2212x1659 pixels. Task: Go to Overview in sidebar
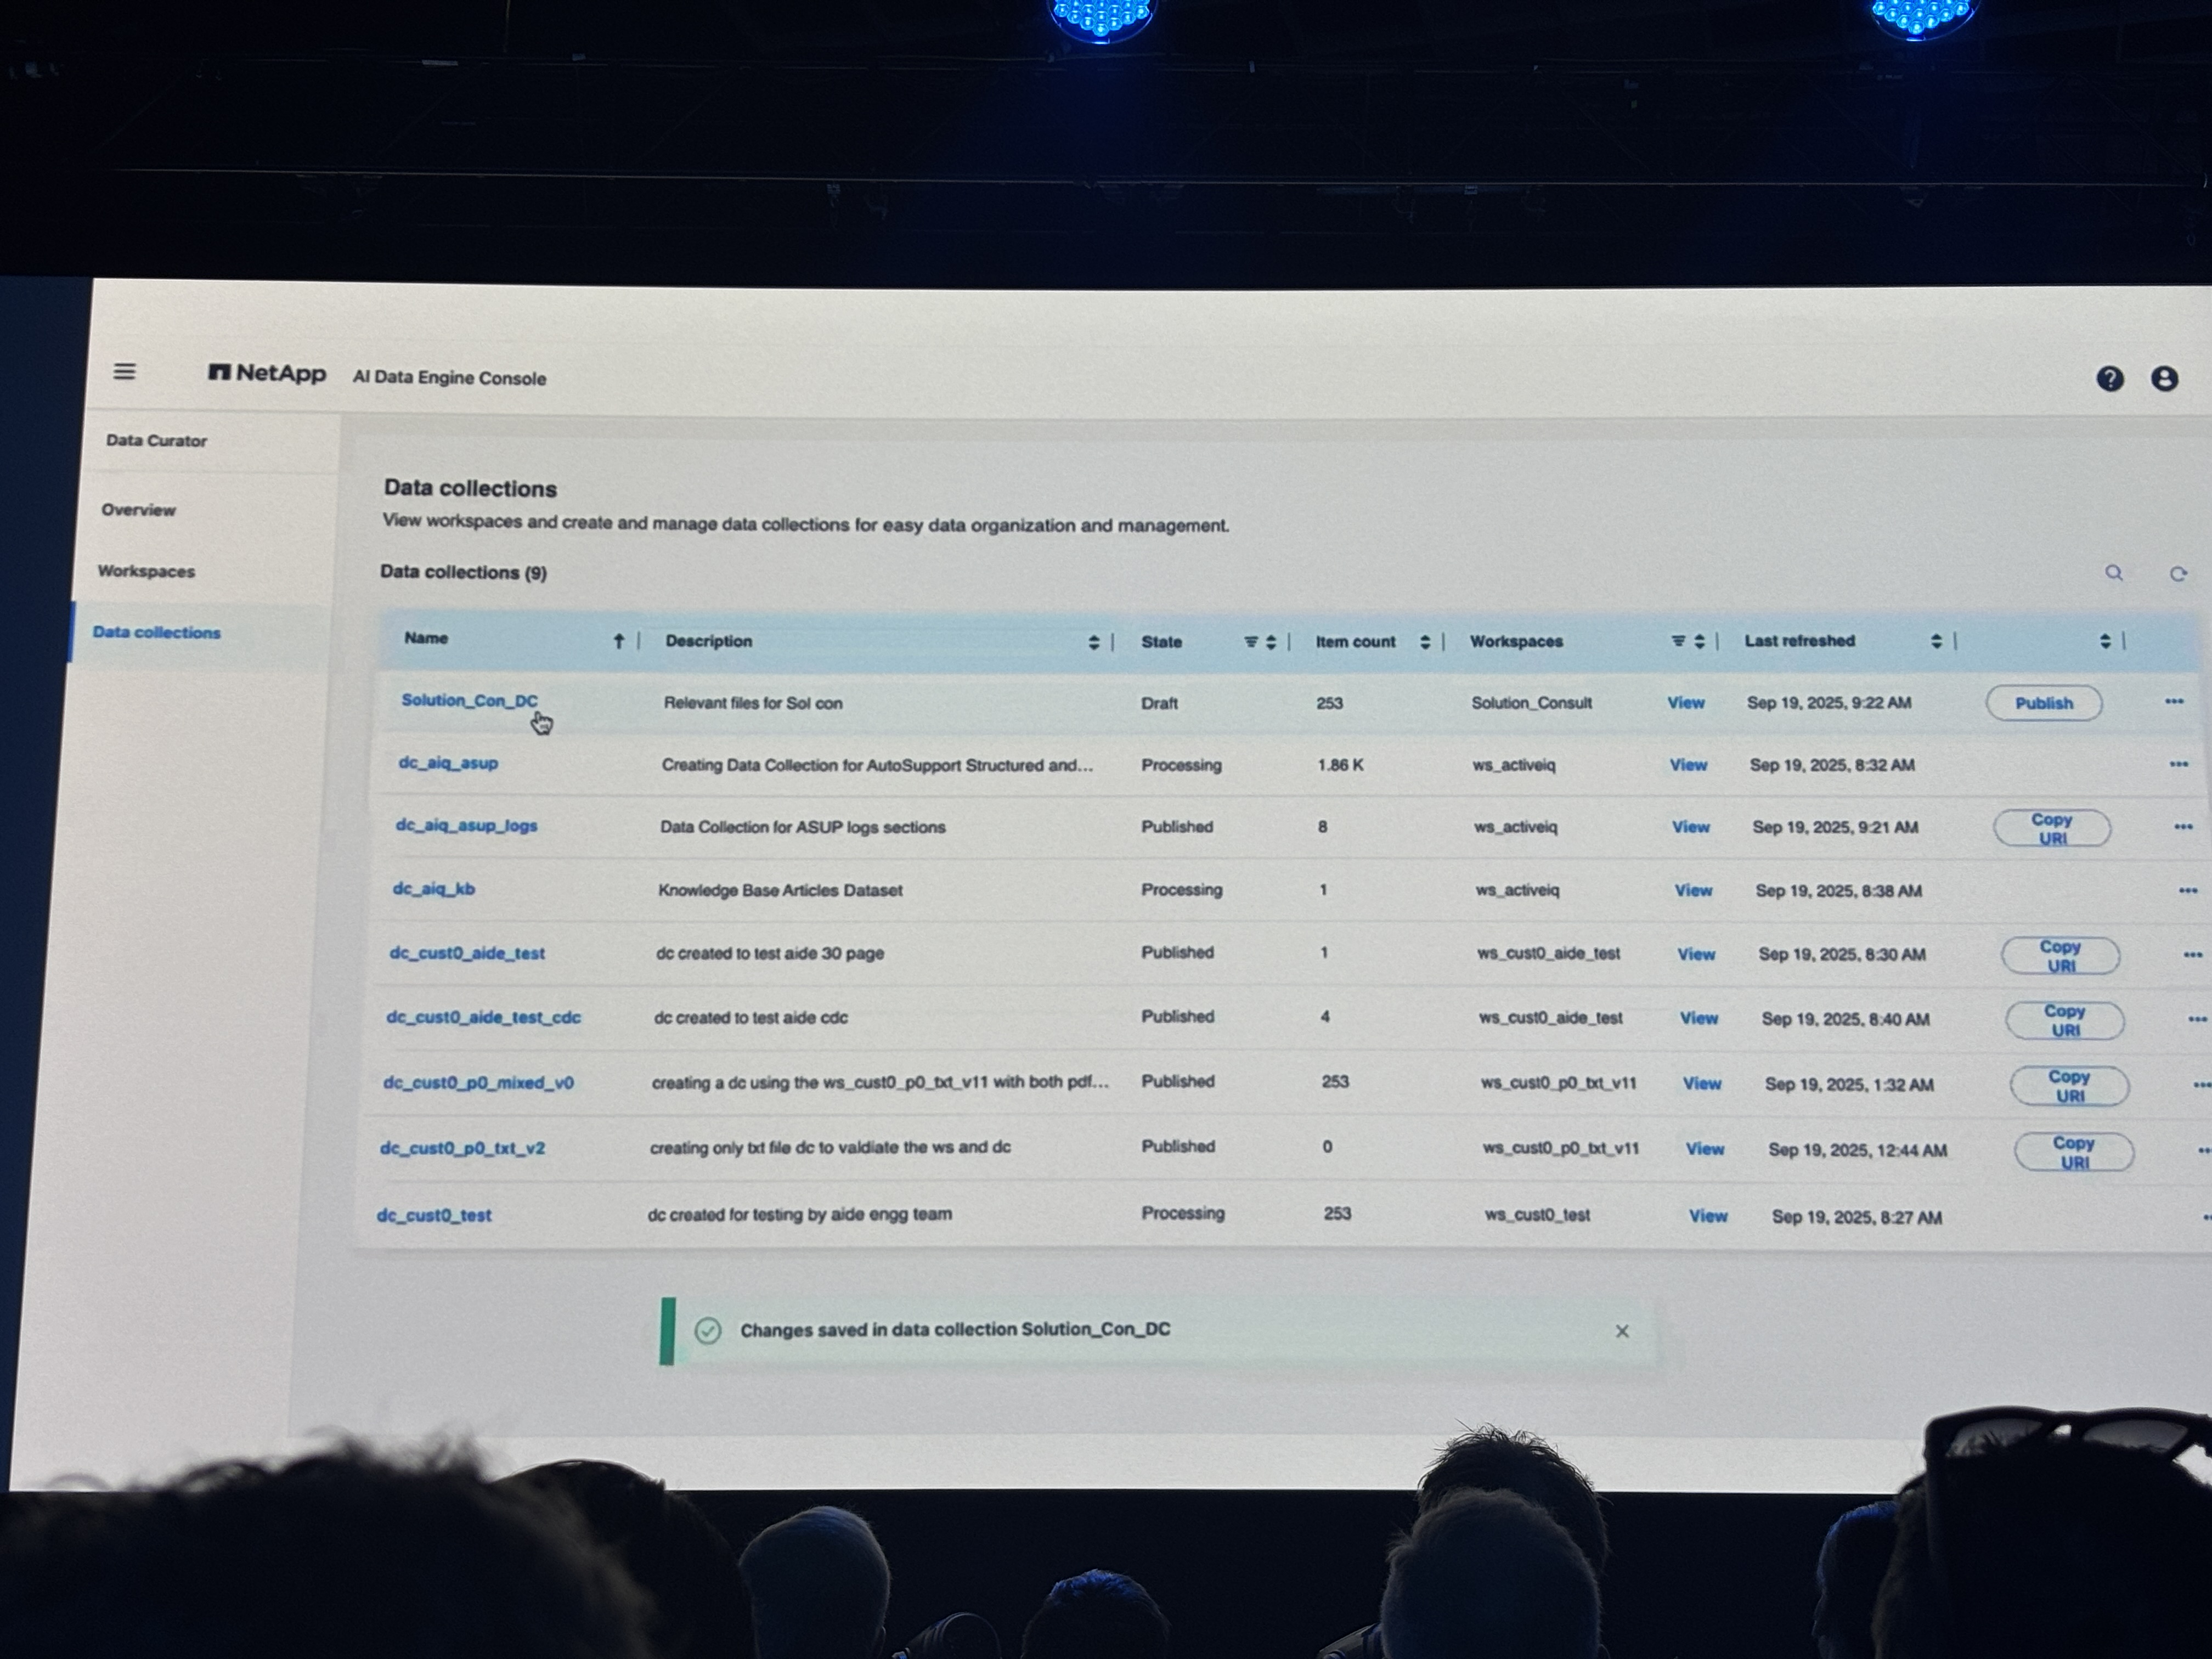pos(138,510)
